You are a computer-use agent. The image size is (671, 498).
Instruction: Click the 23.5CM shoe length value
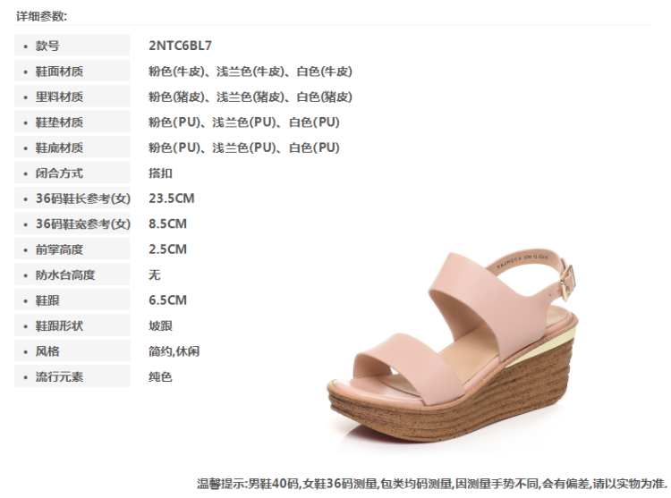[172, 198]
